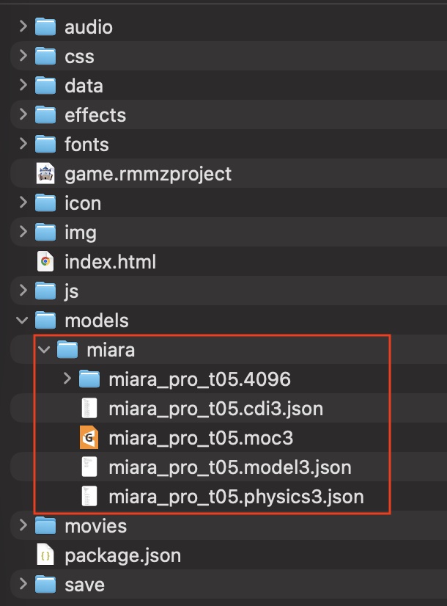Click the cdi3.json document icon
Viewport: 447px width, 606px height.
[89, 409]
